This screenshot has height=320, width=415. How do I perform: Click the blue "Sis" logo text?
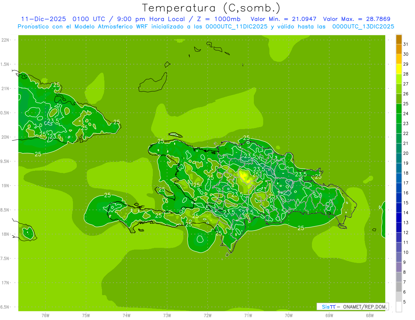[325, 307]
